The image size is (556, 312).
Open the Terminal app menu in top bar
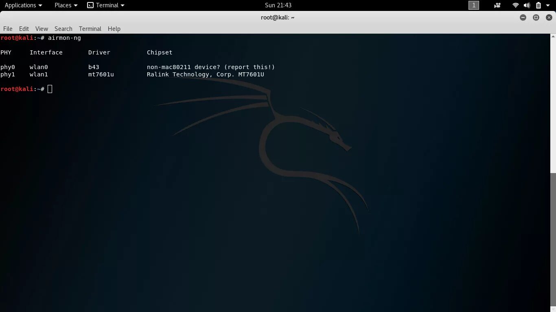pos(106,5)
